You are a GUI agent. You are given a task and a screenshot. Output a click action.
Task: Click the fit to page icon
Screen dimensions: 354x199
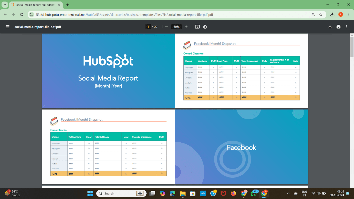tap(197, 27)
